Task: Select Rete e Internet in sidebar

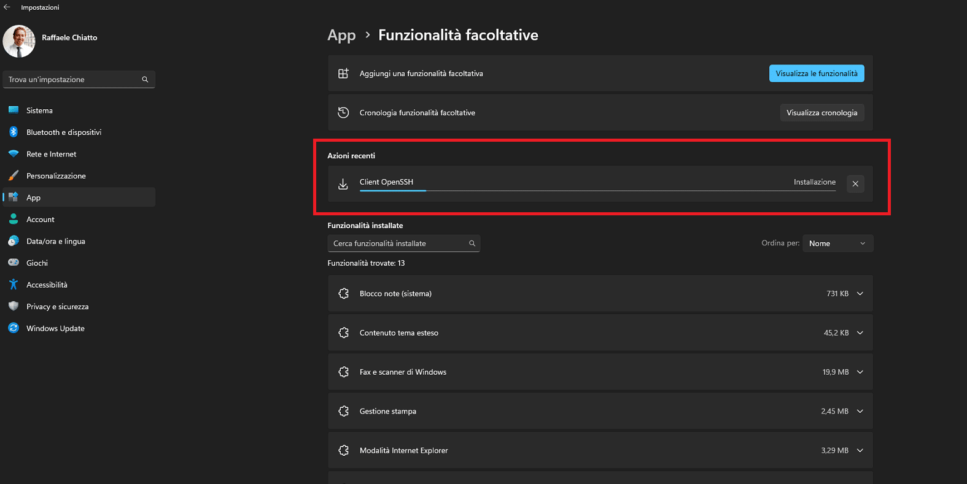Action: pyautogui.click(x=79, y=154)
